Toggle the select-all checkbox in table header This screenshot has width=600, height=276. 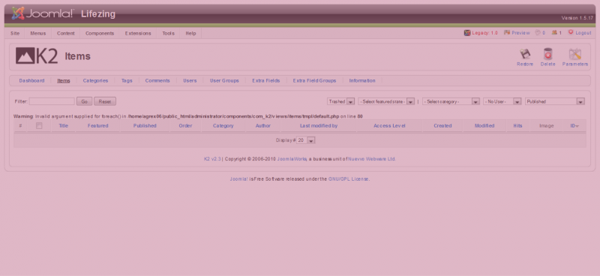click(39, 125)
